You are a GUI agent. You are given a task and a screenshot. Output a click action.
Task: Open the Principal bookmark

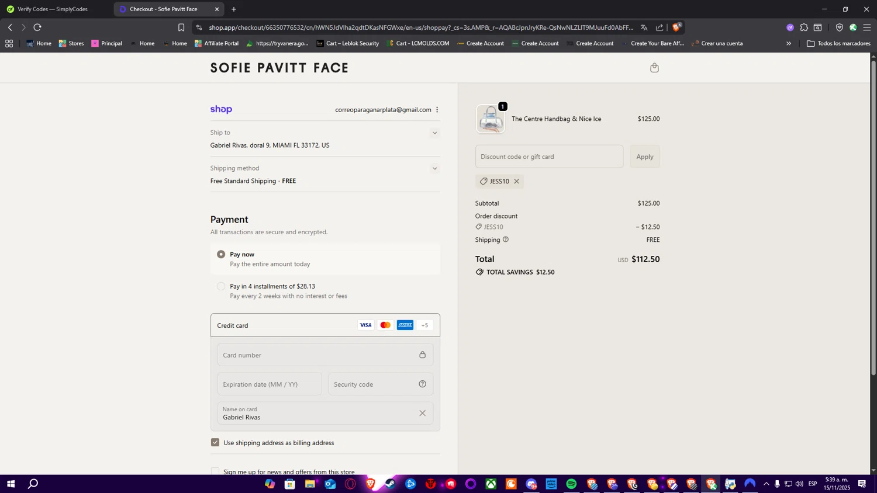pyautogui.click(x=106, y=43)
